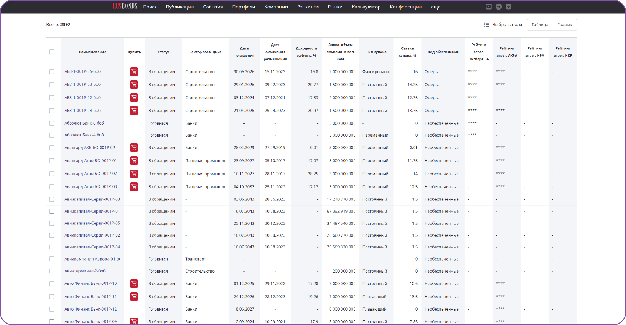Click the coupon rate 18.5
The width and height of the screenshot is (626, 325).
click(414, 296)
